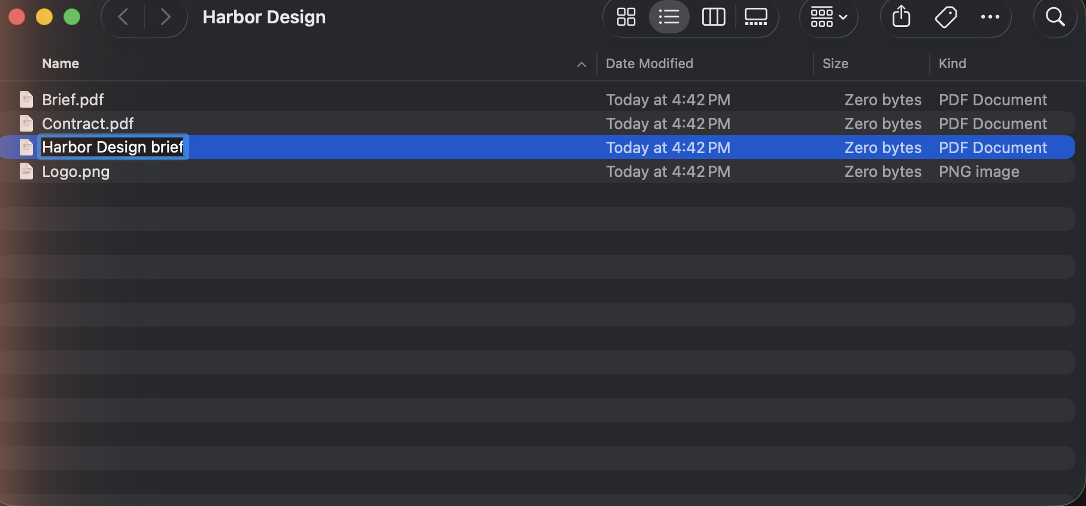Switch to icon grid view

coord(626,17)
